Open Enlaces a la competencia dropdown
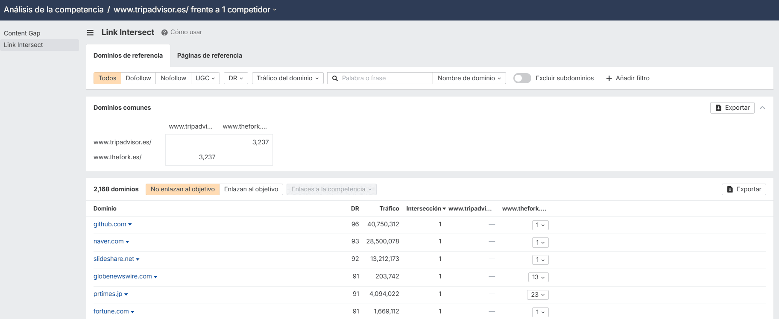Viewport: 779px width, 319px height. tap(331, 189)
